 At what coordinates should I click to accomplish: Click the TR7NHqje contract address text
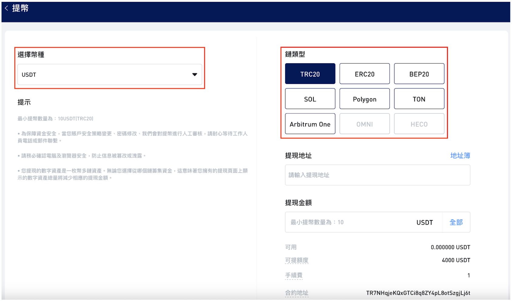418,293
